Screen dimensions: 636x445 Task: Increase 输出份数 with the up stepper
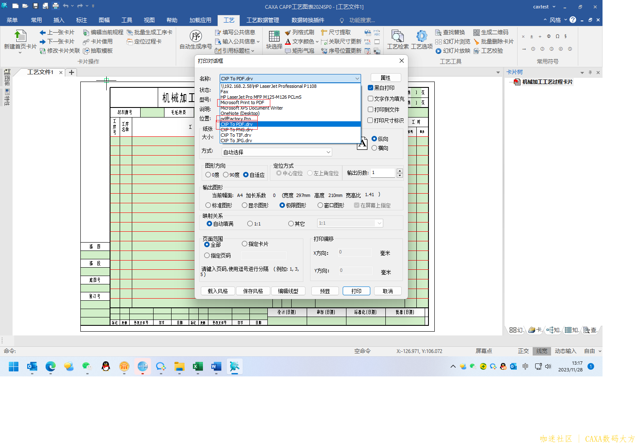point(400,171)
